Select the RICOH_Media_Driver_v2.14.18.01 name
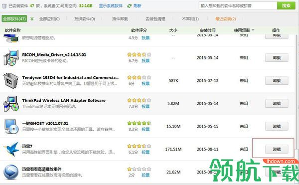 54,55
